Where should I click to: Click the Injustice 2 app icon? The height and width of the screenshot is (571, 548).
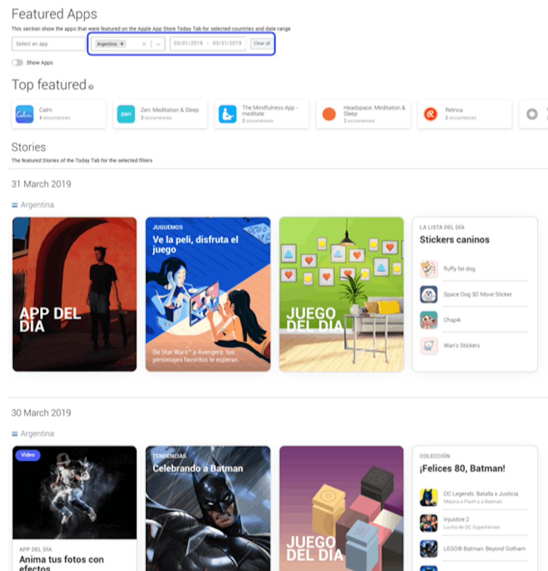click(428, 523)
